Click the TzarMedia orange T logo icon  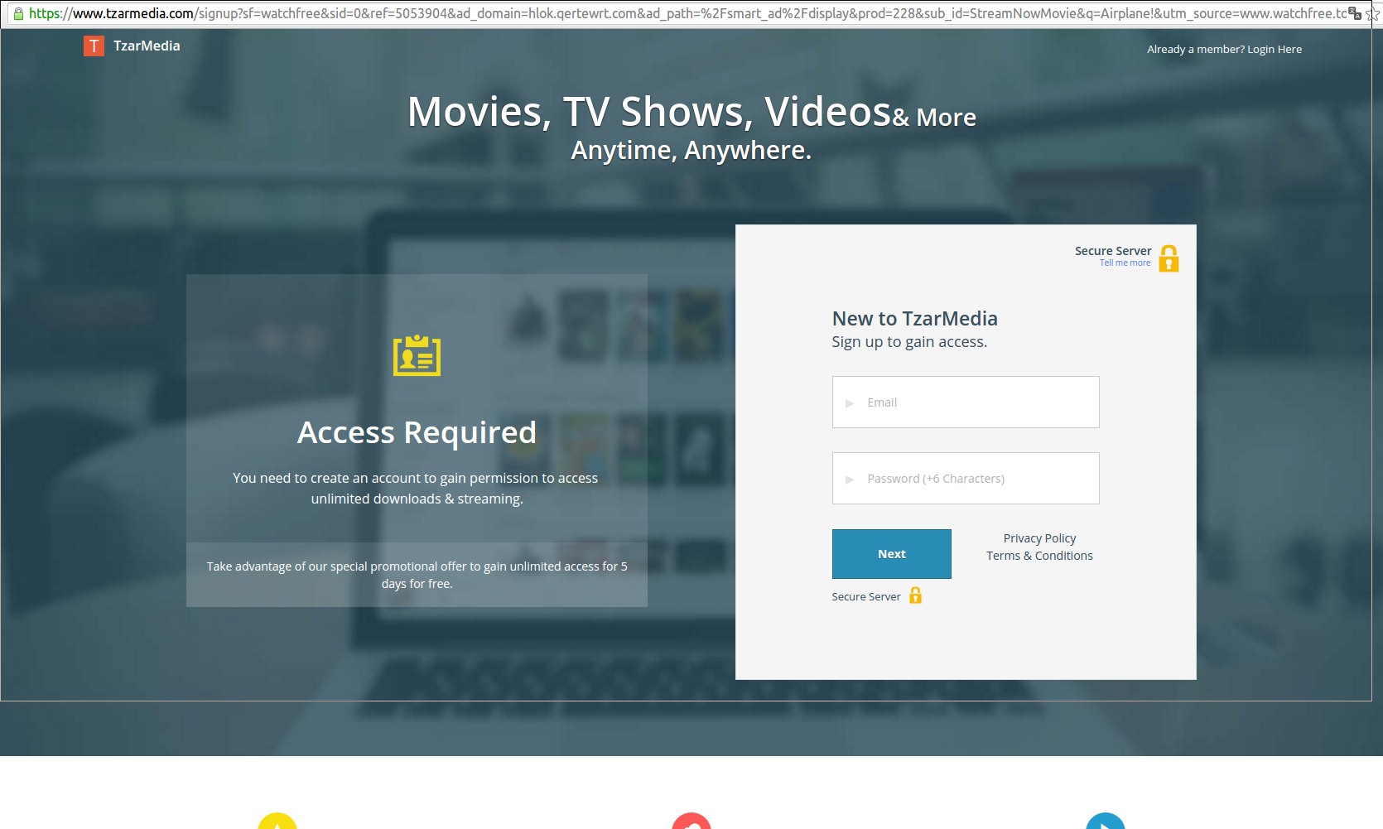[x=94, y=46]
